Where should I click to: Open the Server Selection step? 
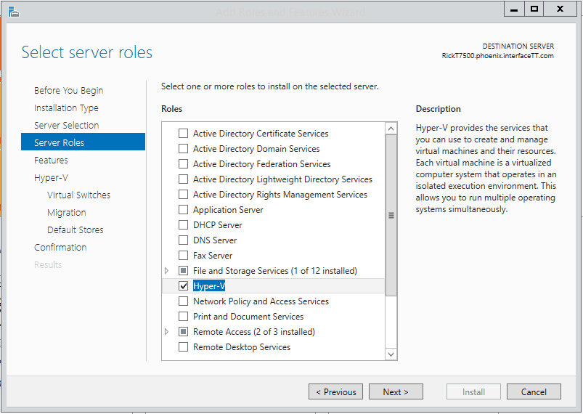66,126
